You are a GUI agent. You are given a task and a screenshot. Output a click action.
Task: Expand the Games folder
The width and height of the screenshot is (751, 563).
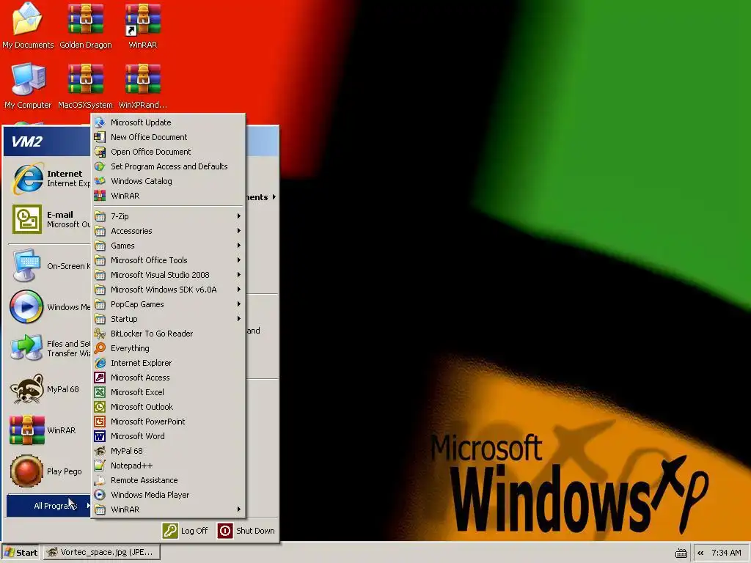pos(168,246)
